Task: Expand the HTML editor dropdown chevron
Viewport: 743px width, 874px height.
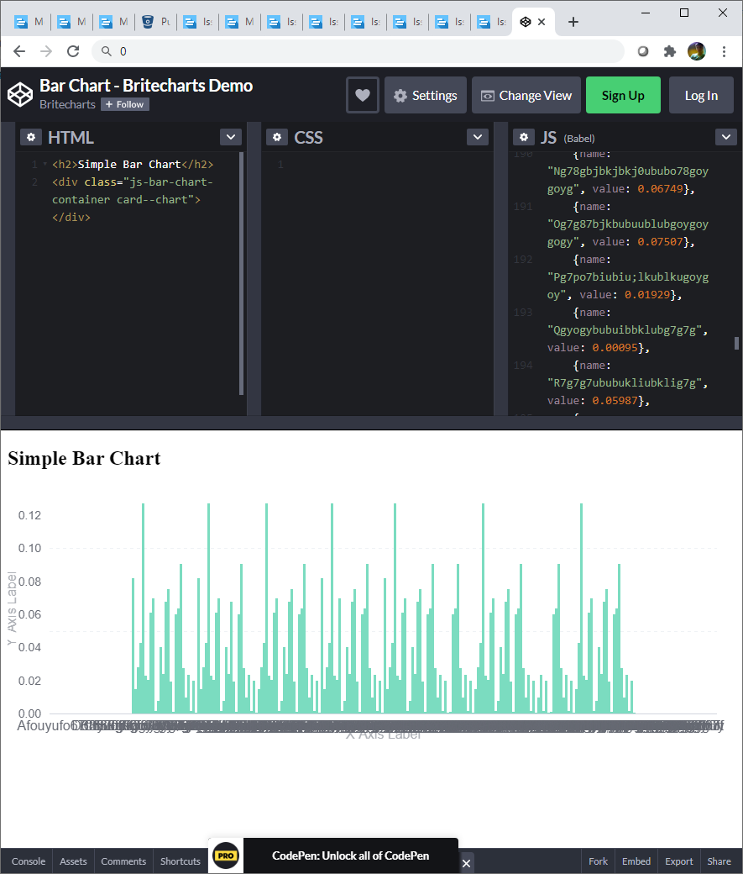Action: [x=230, y=136]
